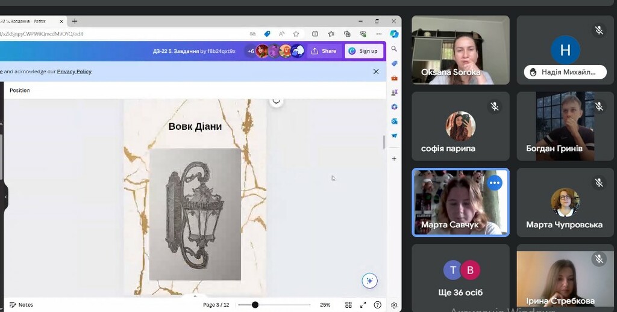
Task: Adjust the zoom slider handle
Action: (255, 305)
